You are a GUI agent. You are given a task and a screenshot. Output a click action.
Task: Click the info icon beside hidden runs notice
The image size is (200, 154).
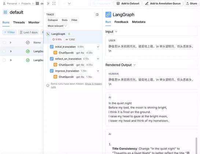[x=48, y=85]
